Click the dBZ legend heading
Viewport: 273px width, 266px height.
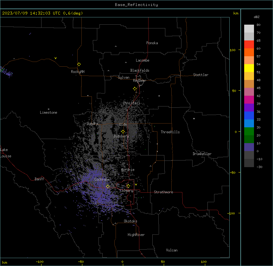(x=257, y=17)
